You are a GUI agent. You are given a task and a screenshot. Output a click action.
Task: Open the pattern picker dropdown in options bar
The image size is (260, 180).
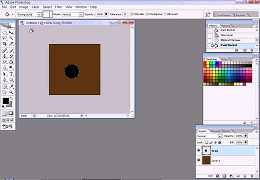(x=51, y=14)
